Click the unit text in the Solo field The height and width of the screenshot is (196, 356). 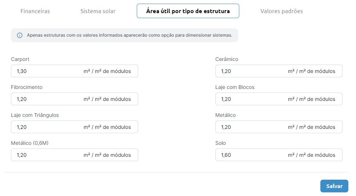point(312,155)
